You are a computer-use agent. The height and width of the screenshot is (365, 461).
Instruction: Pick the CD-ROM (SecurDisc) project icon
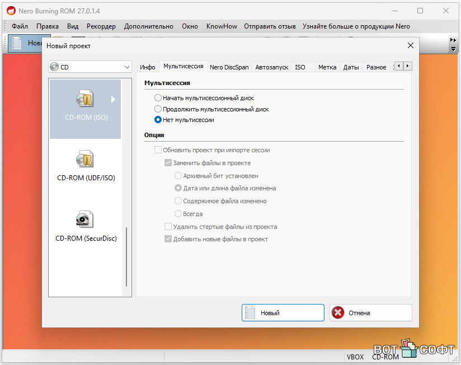[x=86, y=220]
